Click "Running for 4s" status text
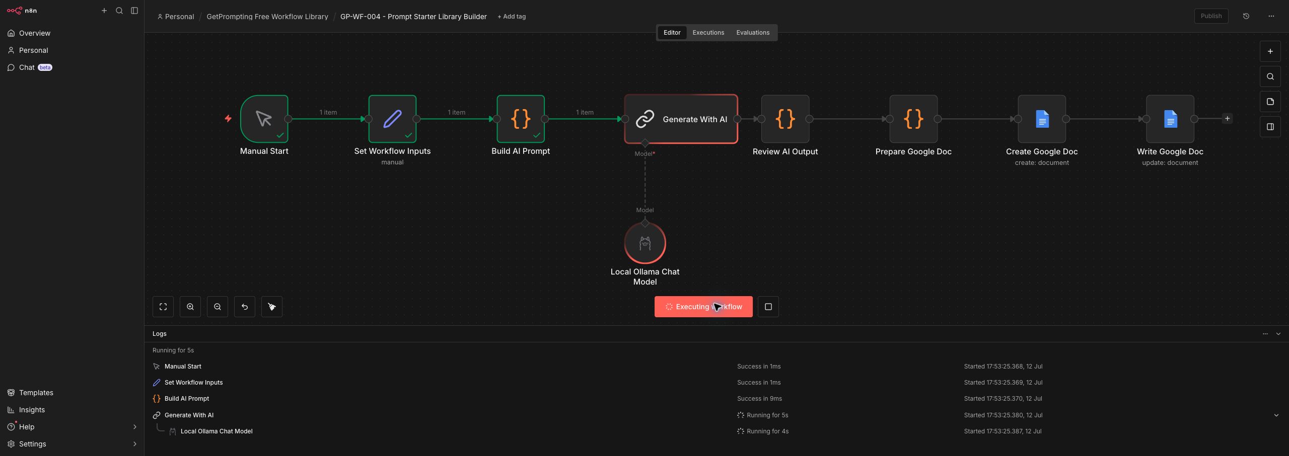The width and height of the screenshot is (1289, 456). pos(767,431)
